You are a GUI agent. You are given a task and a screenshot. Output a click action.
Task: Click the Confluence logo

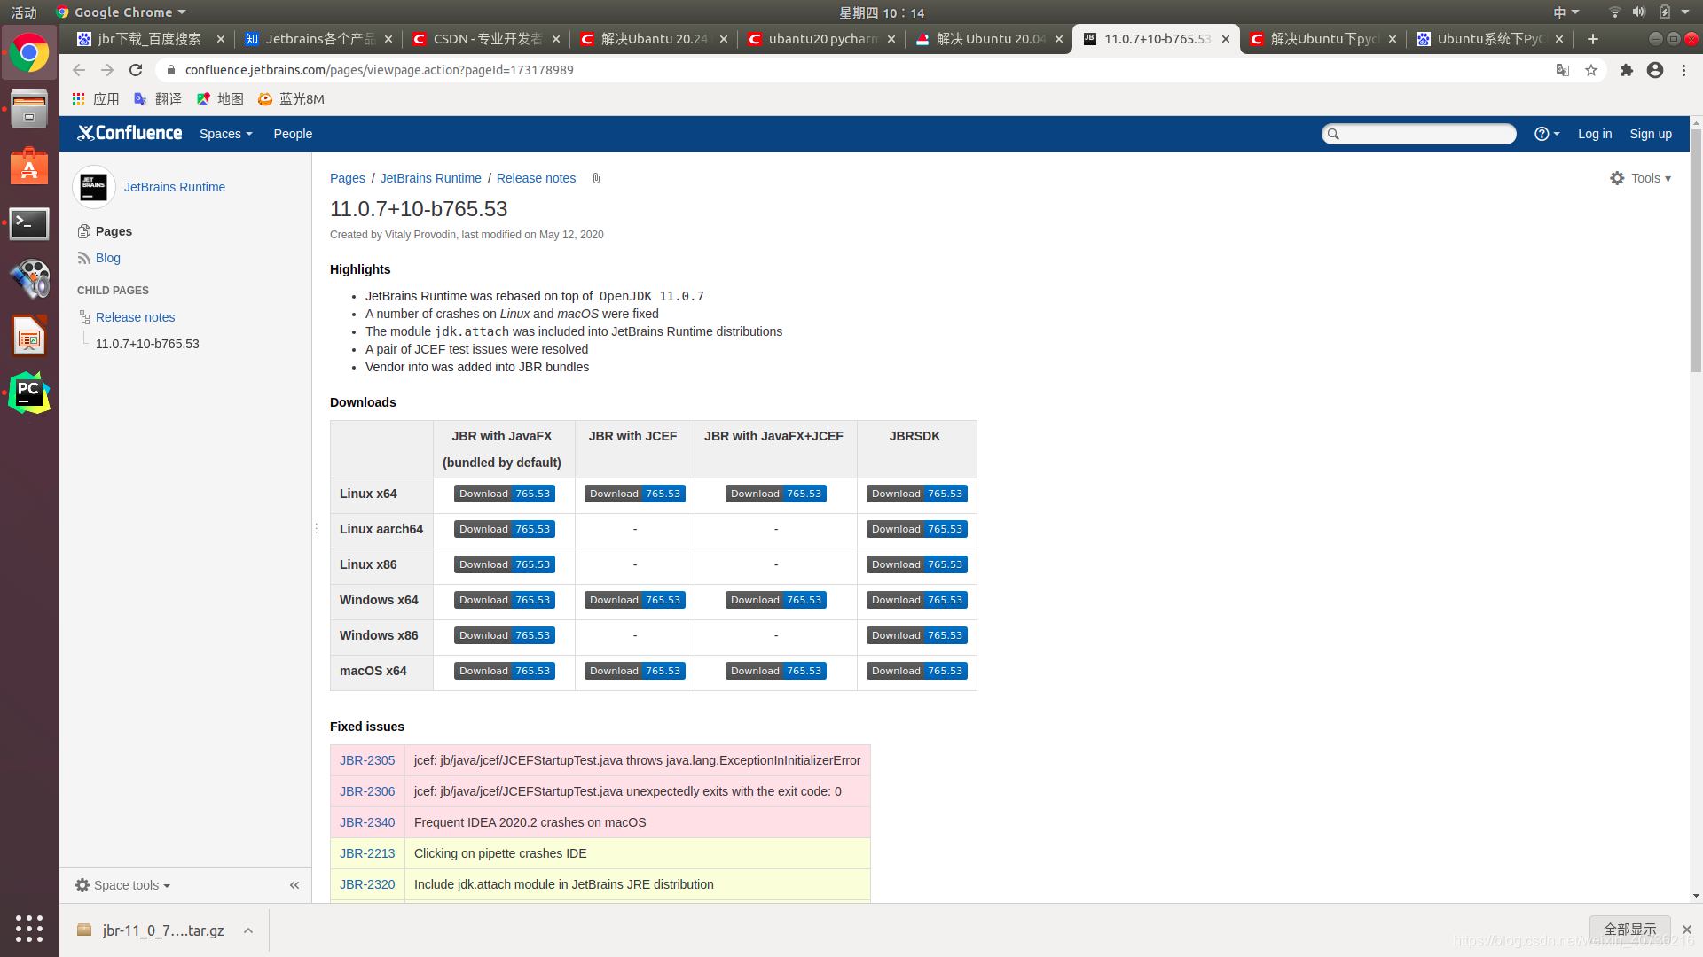[129, 133]
